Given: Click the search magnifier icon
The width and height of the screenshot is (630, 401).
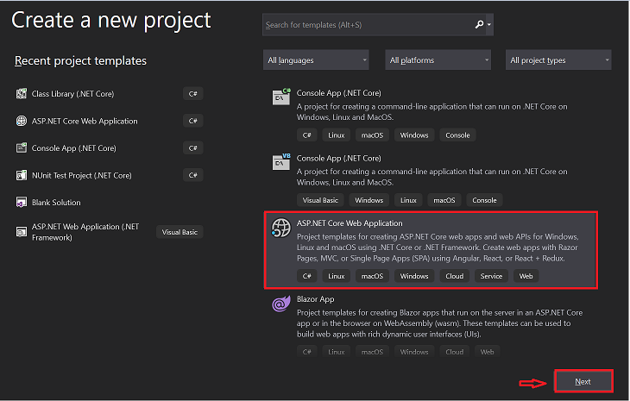Looking at the screenshot, I should pos(480,25).
